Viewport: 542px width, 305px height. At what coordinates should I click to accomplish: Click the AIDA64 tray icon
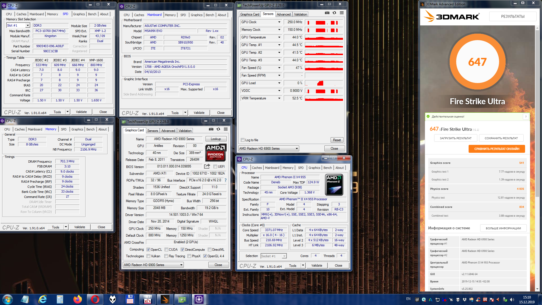coord(485,300)
